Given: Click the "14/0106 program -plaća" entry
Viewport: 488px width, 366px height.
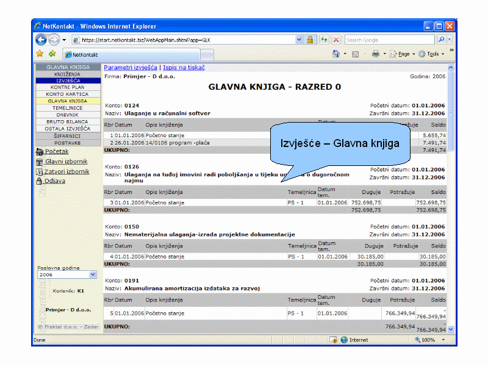Looking at the screenshot, I should coord(178,143).
